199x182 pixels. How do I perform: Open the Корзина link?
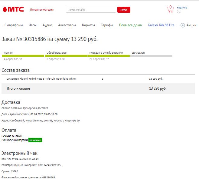click(182, 8)
